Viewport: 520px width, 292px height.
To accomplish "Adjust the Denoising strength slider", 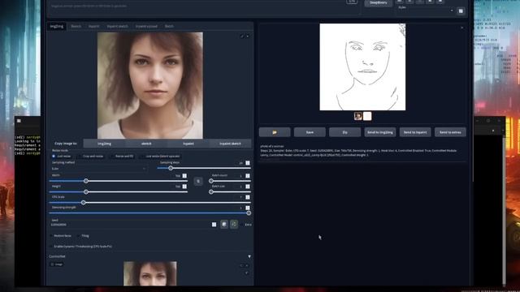I will coord(149,213).
